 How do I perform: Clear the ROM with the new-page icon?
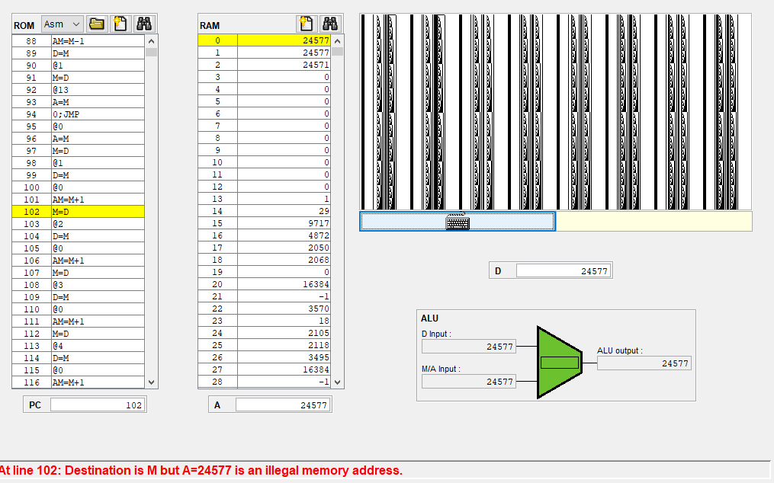pyautogui.click(x=120, y=24)
